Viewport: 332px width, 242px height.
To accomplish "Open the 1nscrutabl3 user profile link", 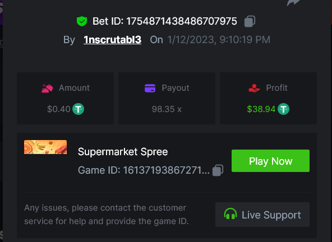I will [x=112, y=40].
